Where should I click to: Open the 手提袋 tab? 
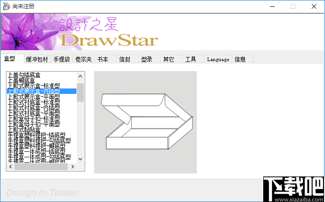pyautogui.click(x=61, y=59)
